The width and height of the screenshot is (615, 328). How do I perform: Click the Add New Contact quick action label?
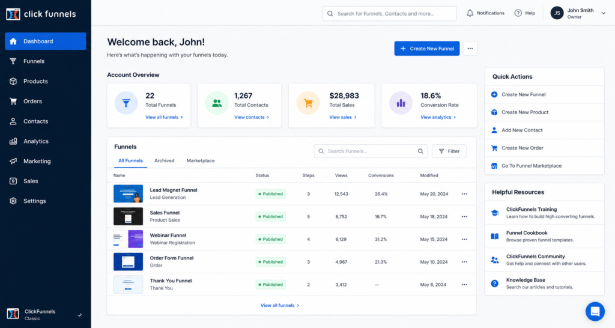pos(522,130)
